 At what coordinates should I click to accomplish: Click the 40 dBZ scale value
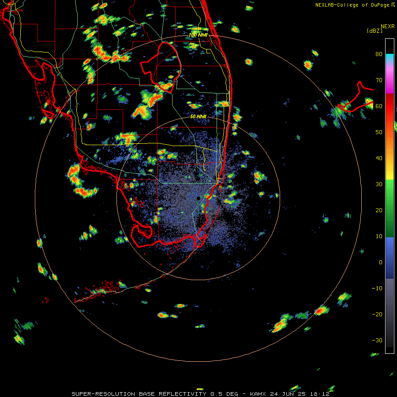(379, 158)
